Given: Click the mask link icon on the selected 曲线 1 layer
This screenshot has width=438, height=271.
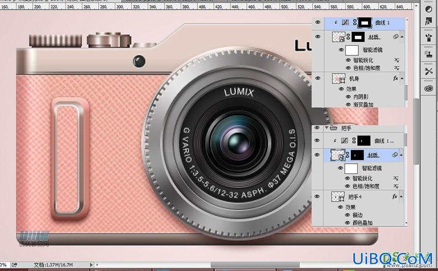Looking at the screenshot, I should coord(355,23).
